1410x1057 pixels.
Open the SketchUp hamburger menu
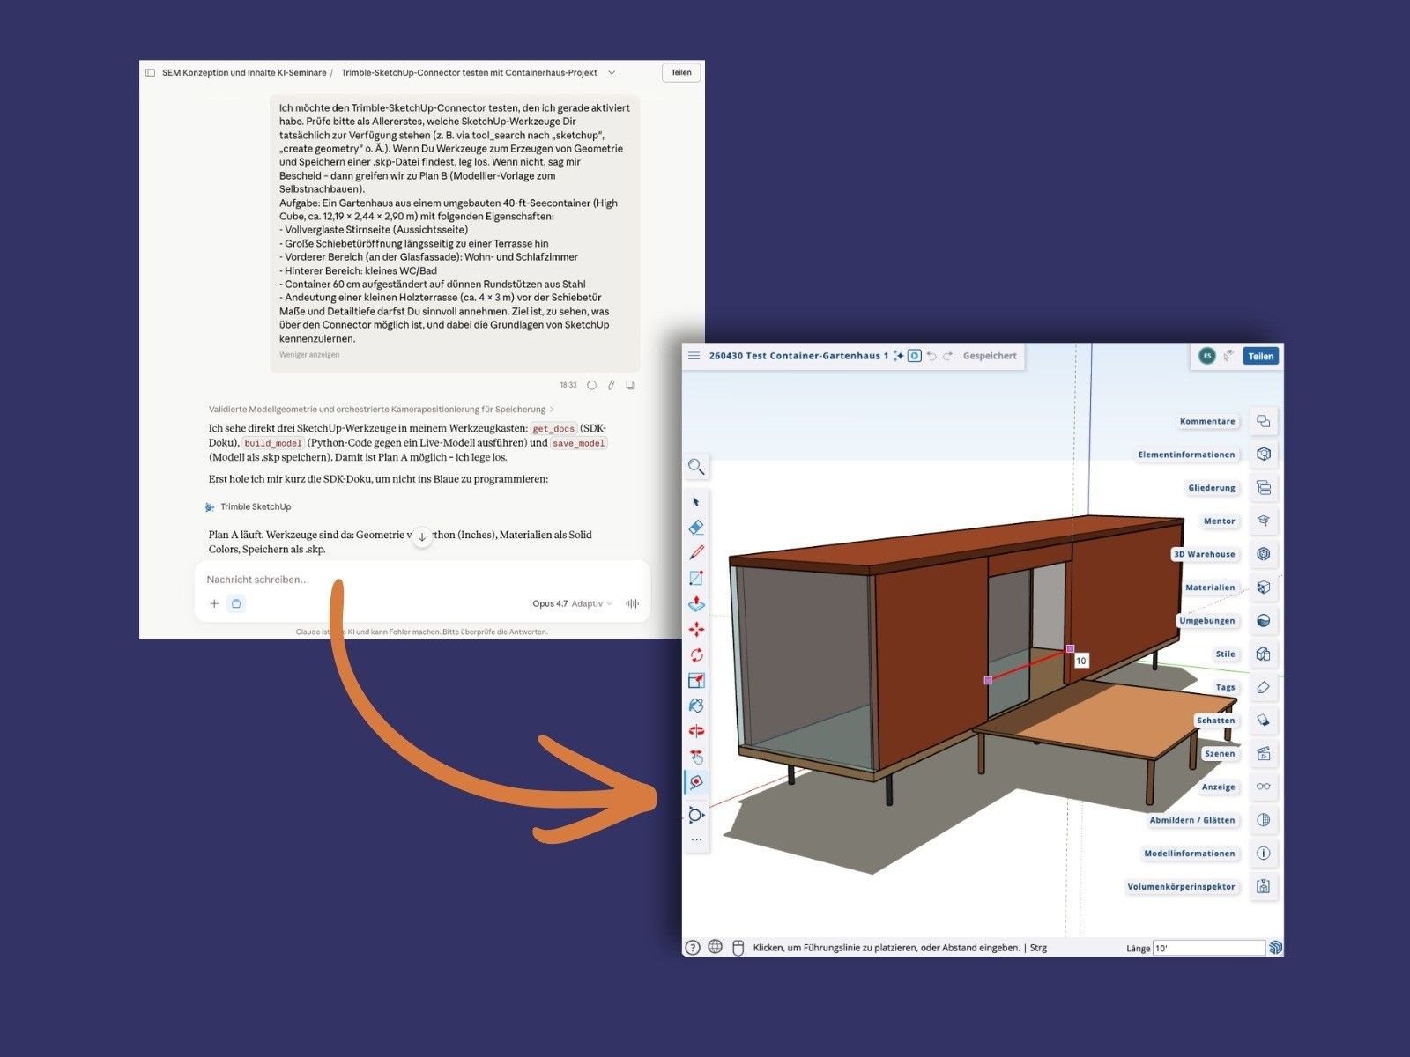pos(694,356)
